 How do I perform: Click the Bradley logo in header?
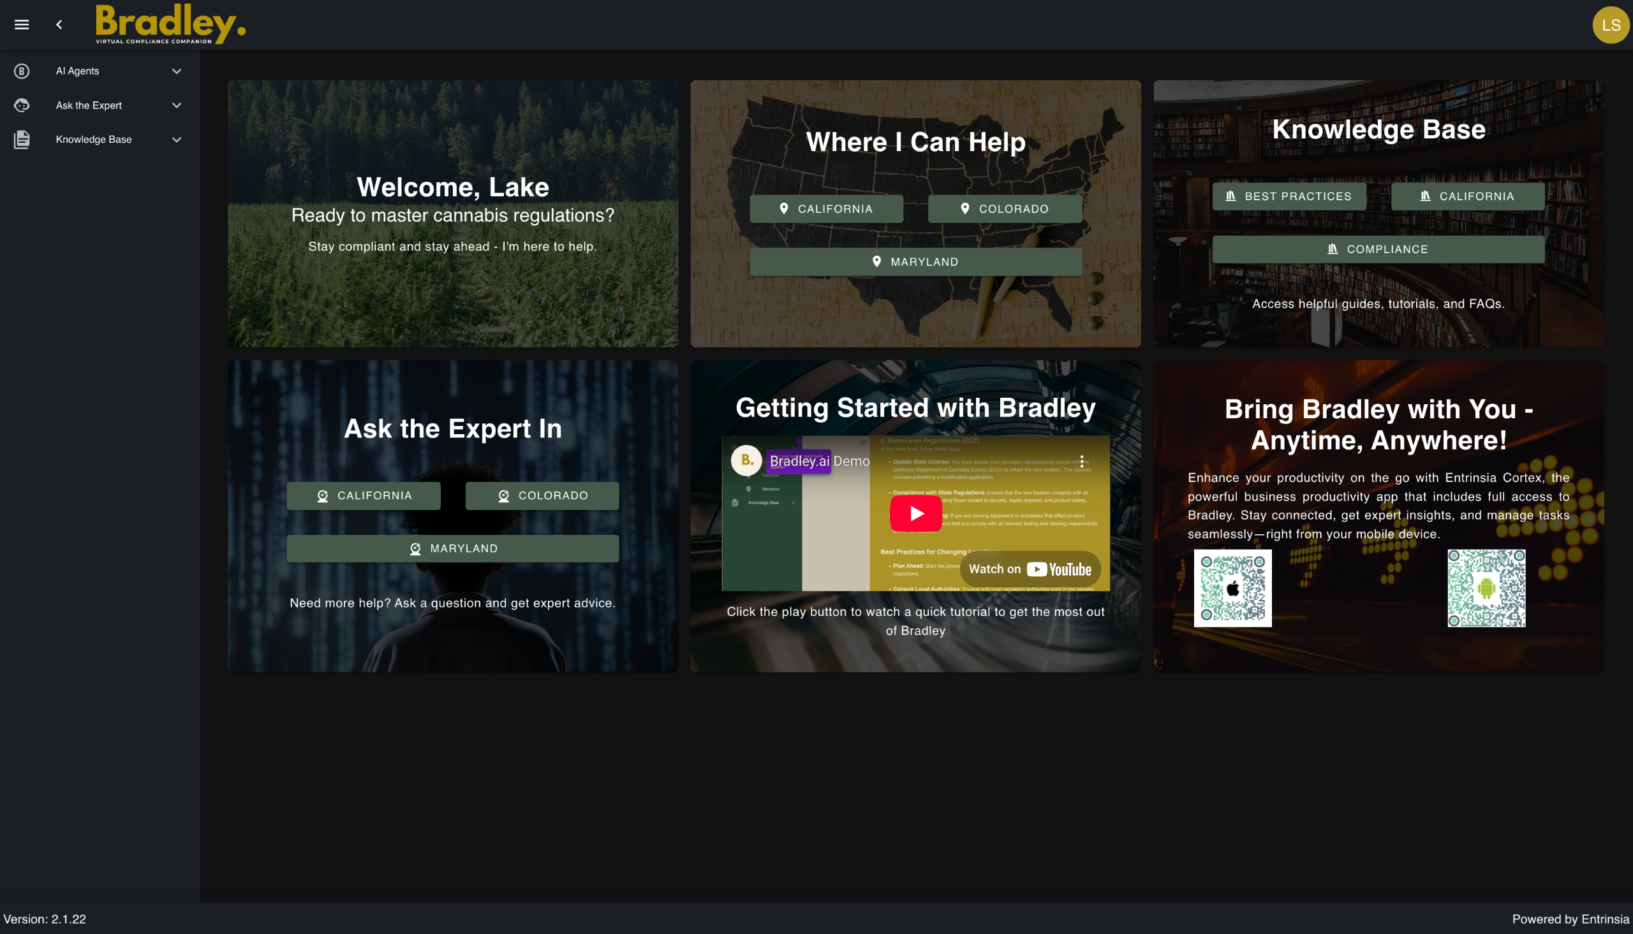tap(170, 24)
